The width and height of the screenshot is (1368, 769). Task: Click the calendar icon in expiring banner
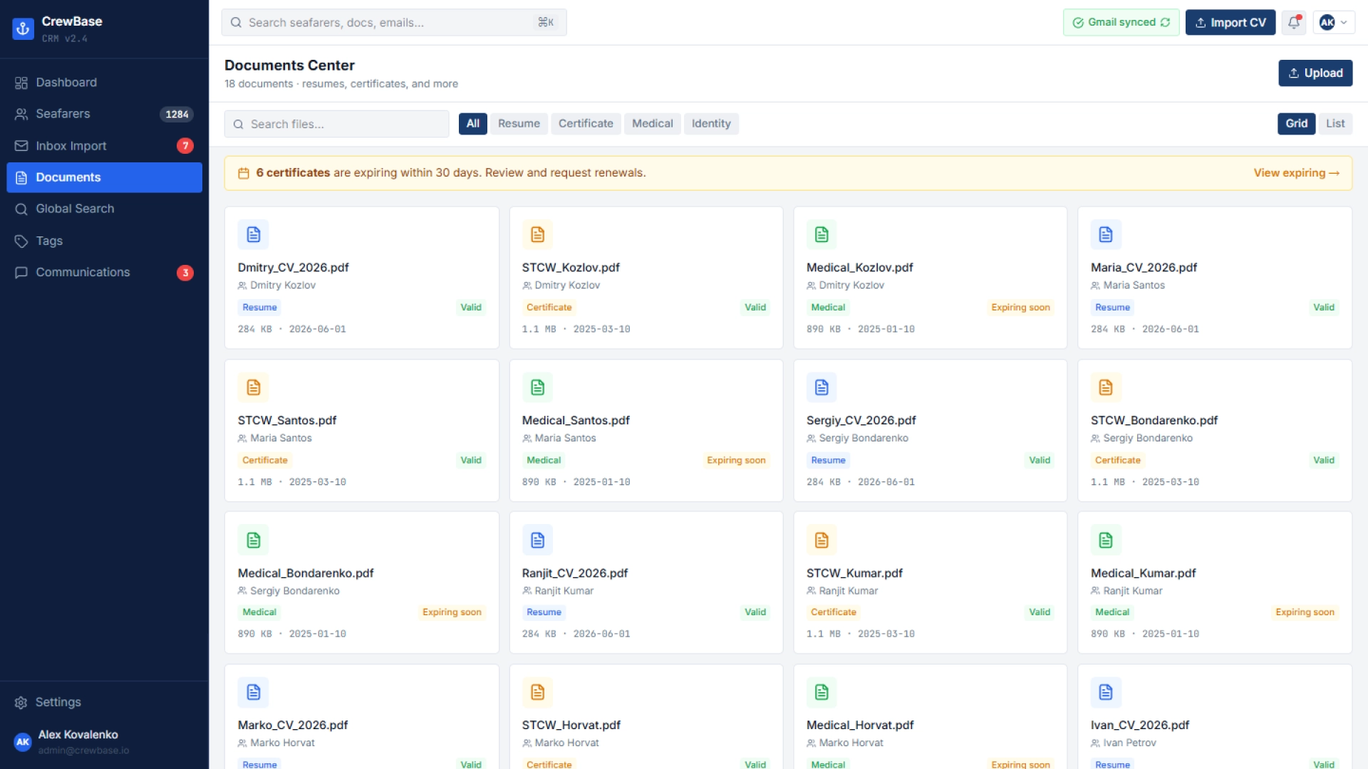[x=244, y=173]
